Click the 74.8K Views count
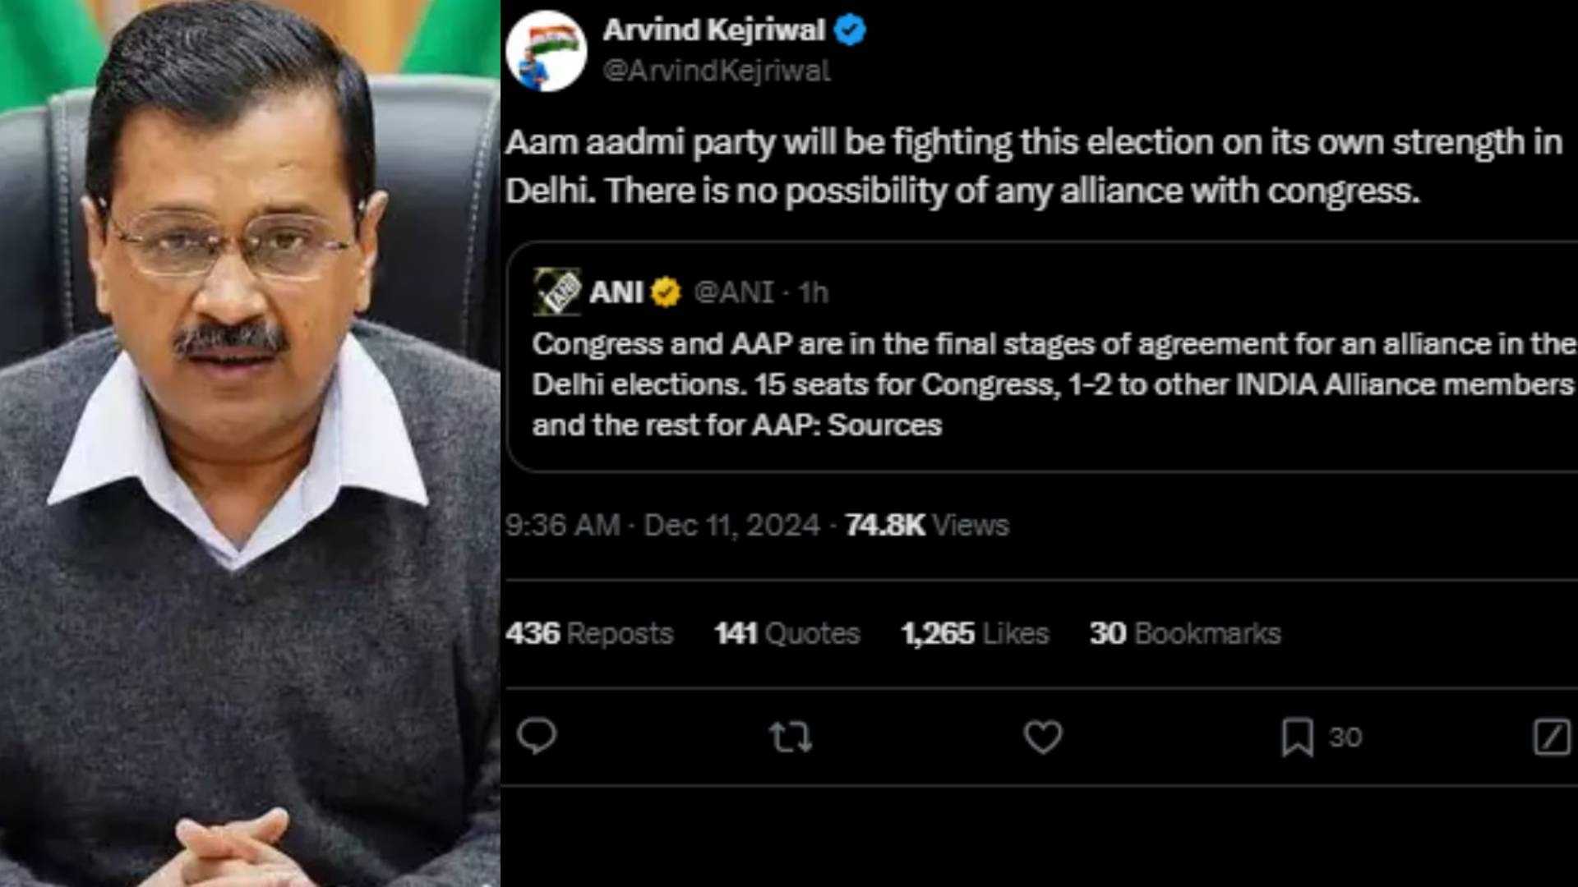Image resolution: width=1578 pixels, height=887 pixels. pyautogui.click(x=926, y=525)
